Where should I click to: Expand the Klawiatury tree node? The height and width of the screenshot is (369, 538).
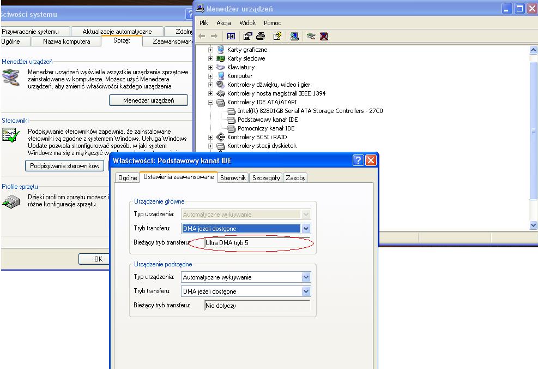[210, 67]
